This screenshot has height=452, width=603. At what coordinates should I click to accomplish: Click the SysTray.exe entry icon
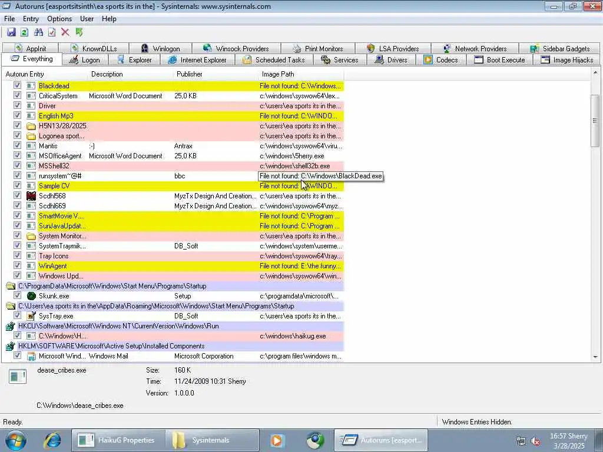coord(31,316)
